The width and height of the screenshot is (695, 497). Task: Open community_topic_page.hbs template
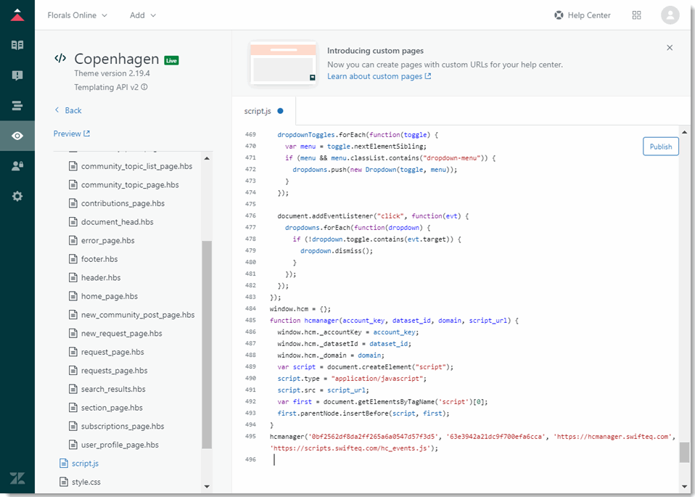(130, 185)
